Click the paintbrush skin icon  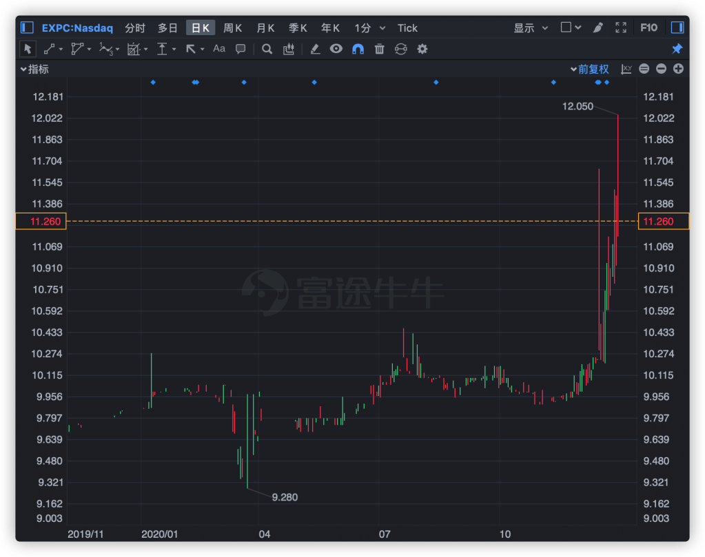pyautogui.click(x=597, y=28)
